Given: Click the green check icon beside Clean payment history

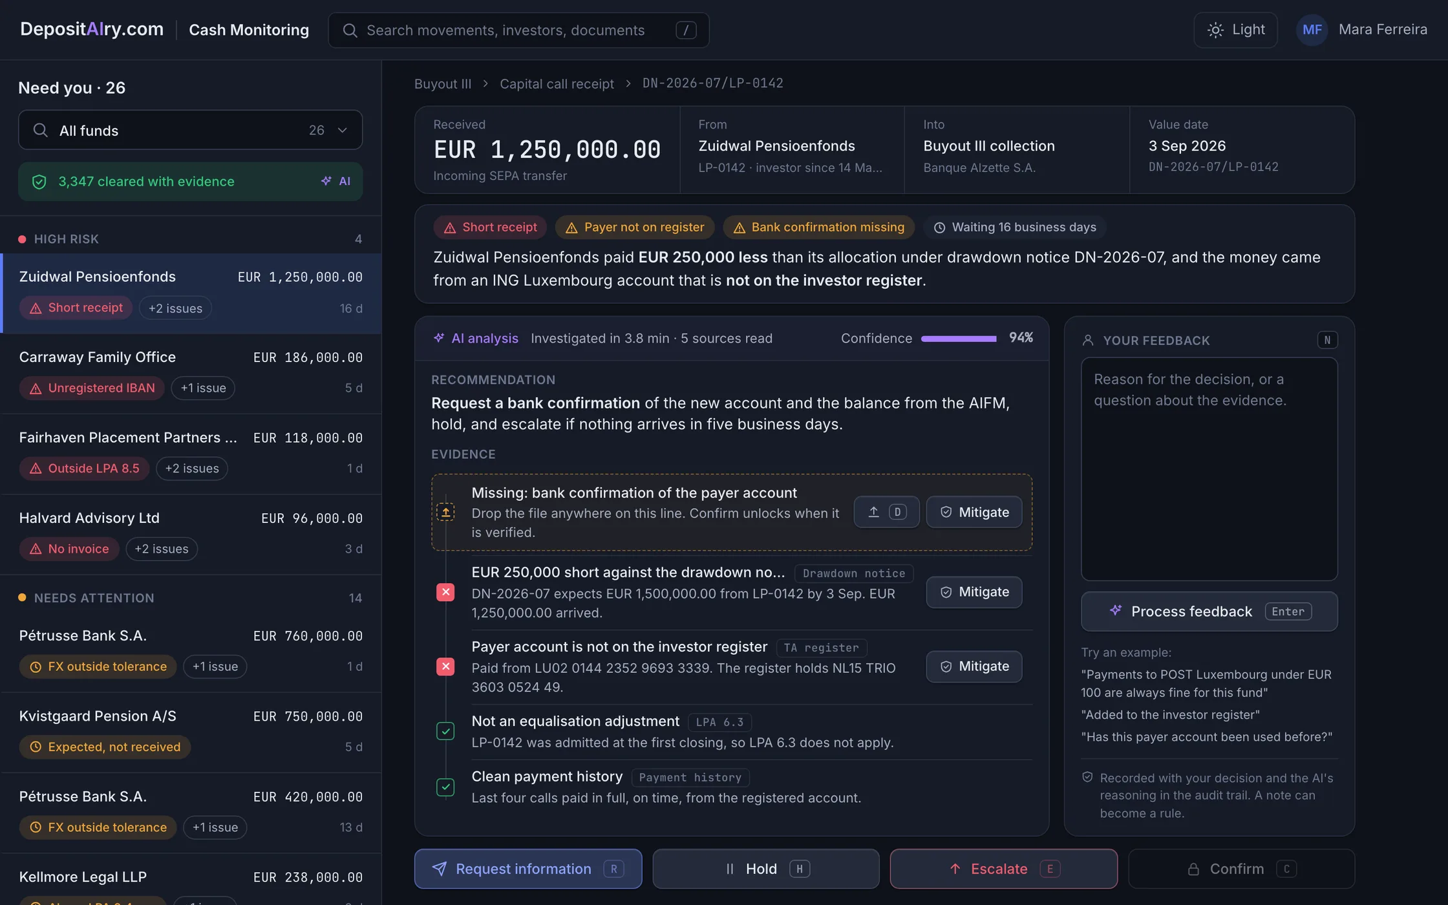Looking at the screenshot, I should coord(445,787).
